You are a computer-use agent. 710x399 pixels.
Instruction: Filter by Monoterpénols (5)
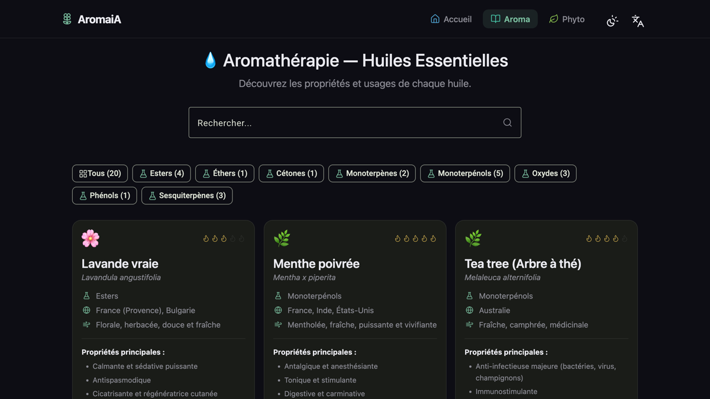(465, 173)
